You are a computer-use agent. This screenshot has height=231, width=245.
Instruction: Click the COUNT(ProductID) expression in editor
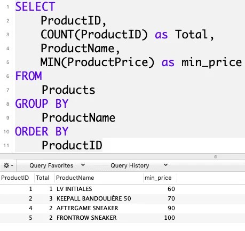click(94, 34)
